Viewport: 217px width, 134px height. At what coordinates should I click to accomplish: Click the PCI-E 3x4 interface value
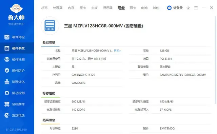click(x=166, y=59)
